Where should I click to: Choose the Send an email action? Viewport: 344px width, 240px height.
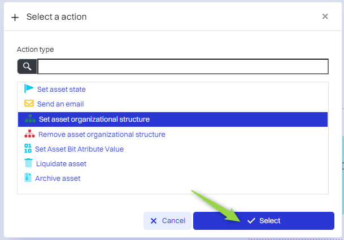point(60,104)
